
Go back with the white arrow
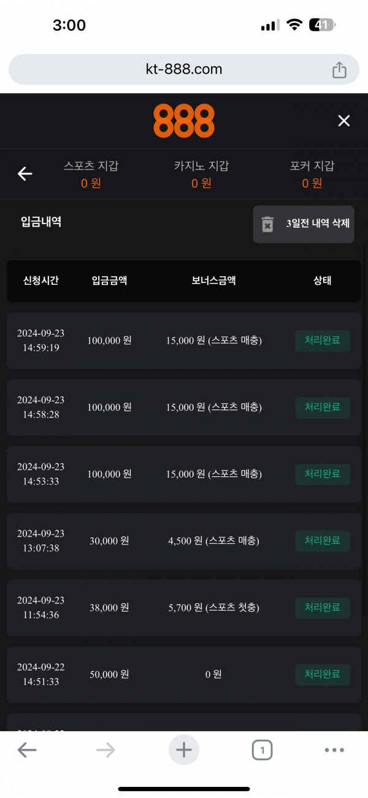tap(25, 174)
